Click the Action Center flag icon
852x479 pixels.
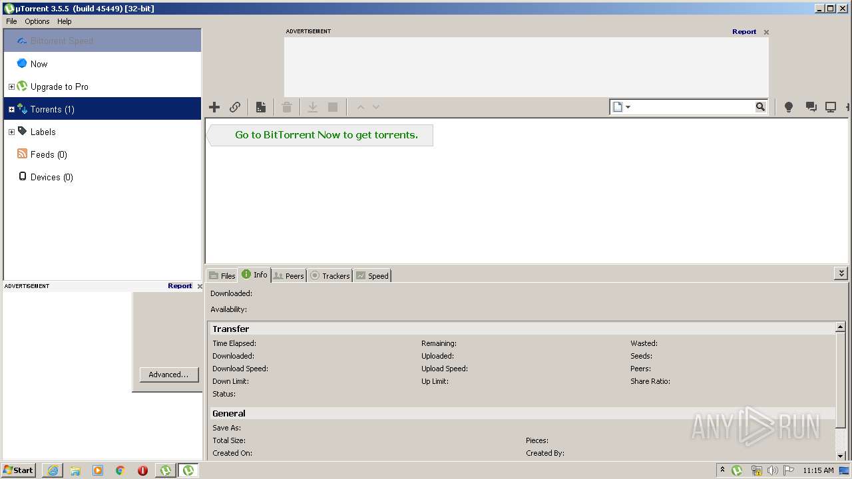click(789, 470)
